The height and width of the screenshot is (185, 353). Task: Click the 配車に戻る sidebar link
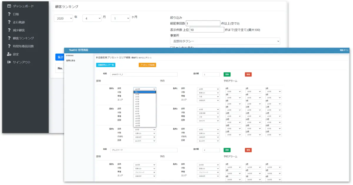click(x=71, y=60)
